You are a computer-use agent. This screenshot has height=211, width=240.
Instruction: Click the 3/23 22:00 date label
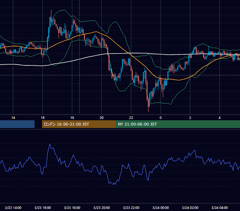tap(131, 207)
